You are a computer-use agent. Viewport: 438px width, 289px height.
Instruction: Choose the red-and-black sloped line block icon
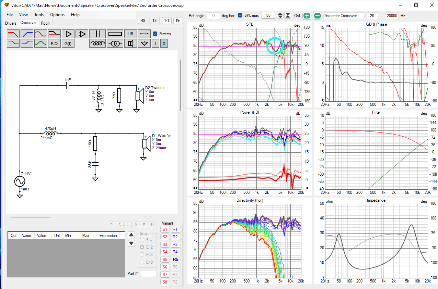pos(54,34)
